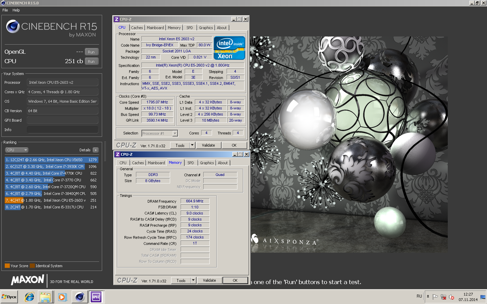
Task: Open the CPU ranking type dropdown
Action: coord(17,150)
